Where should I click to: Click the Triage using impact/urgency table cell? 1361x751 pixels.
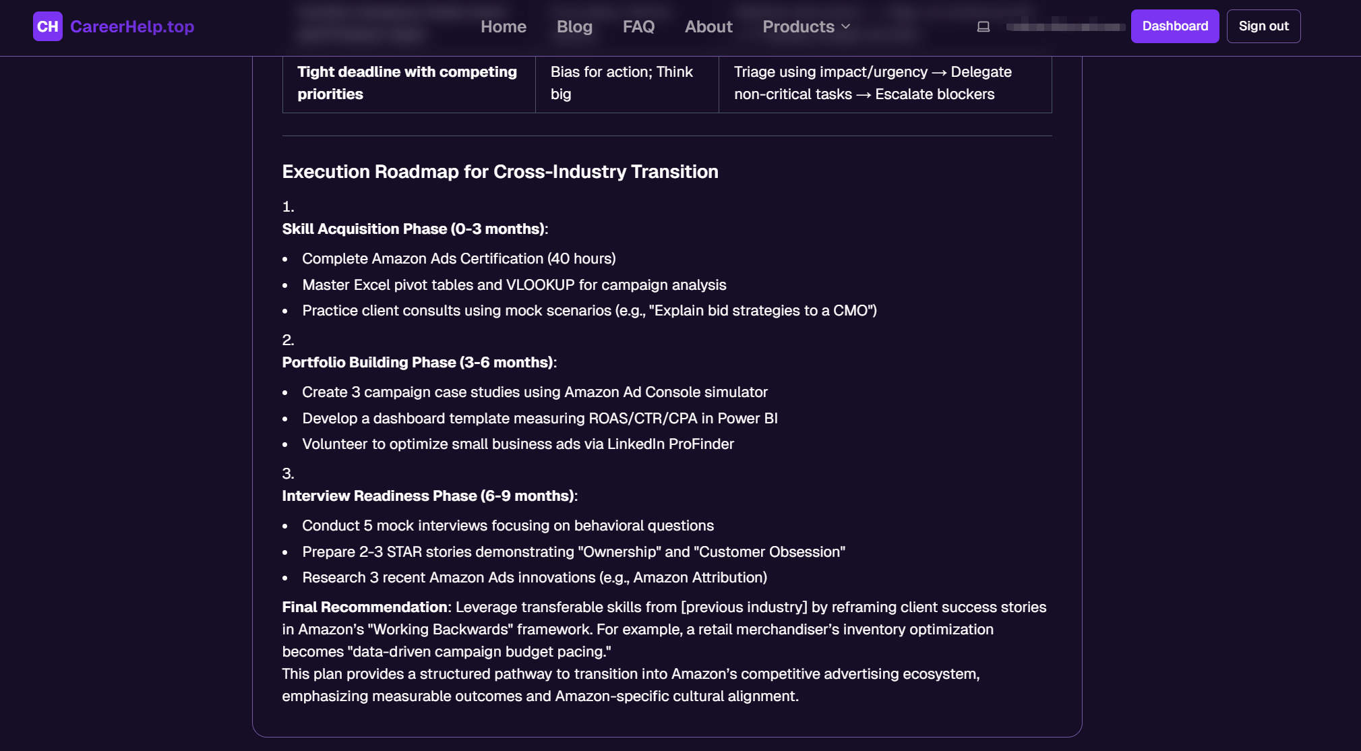(874, 82)
